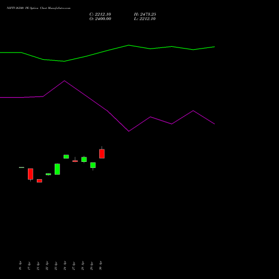279x279 pixels.
Task: Click the green candle above 23 Apr
Action: pyautogui.click(x=57, y=169)
